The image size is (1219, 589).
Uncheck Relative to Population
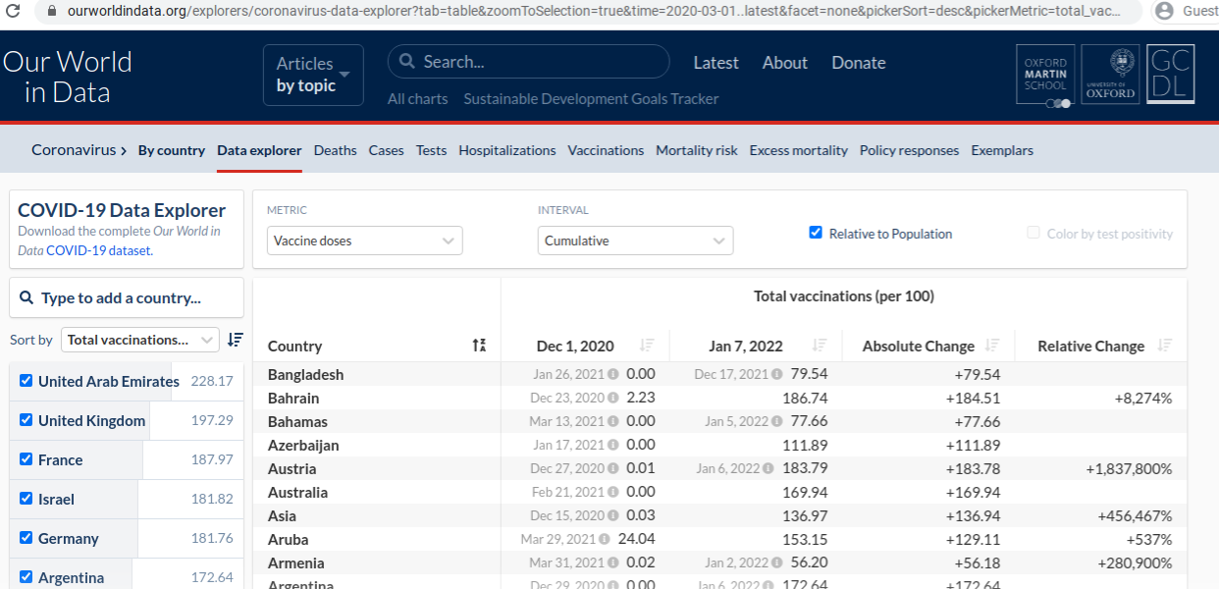[x=815, y=233]
